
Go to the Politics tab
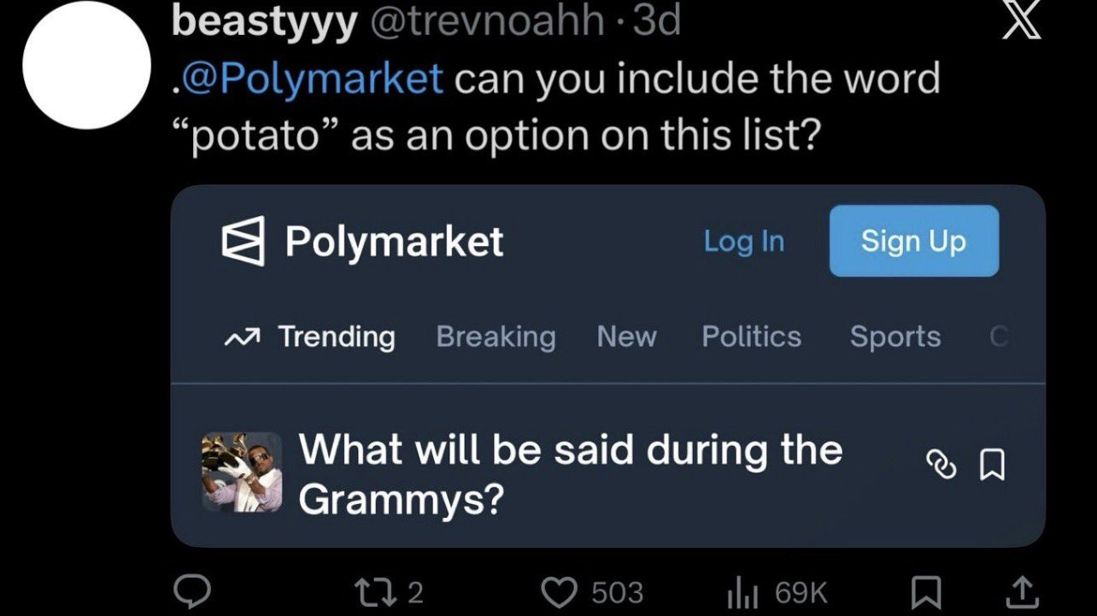(751, 337)
